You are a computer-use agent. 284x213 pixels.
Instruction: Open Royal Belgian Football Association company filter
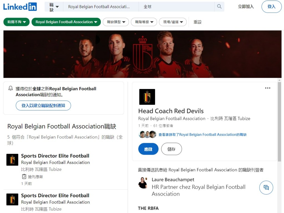tap(66, 22)
